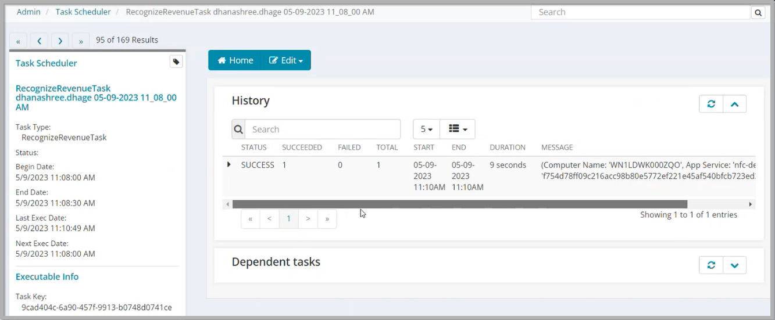Sort by the START column header
The width and height of the screenshot is (775, 320).
pyautogui.click(x=424, y=148)
